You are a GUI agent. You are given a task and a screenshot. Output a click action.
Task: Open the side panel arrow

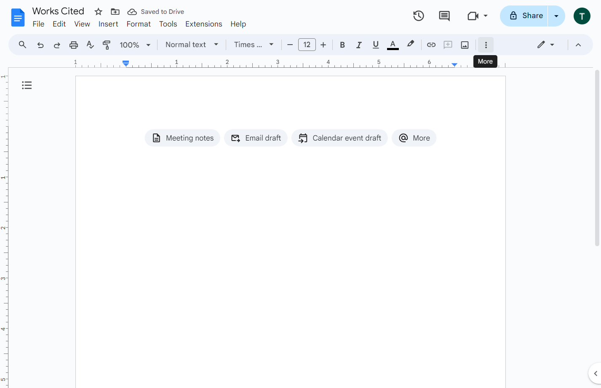(595, 373)
